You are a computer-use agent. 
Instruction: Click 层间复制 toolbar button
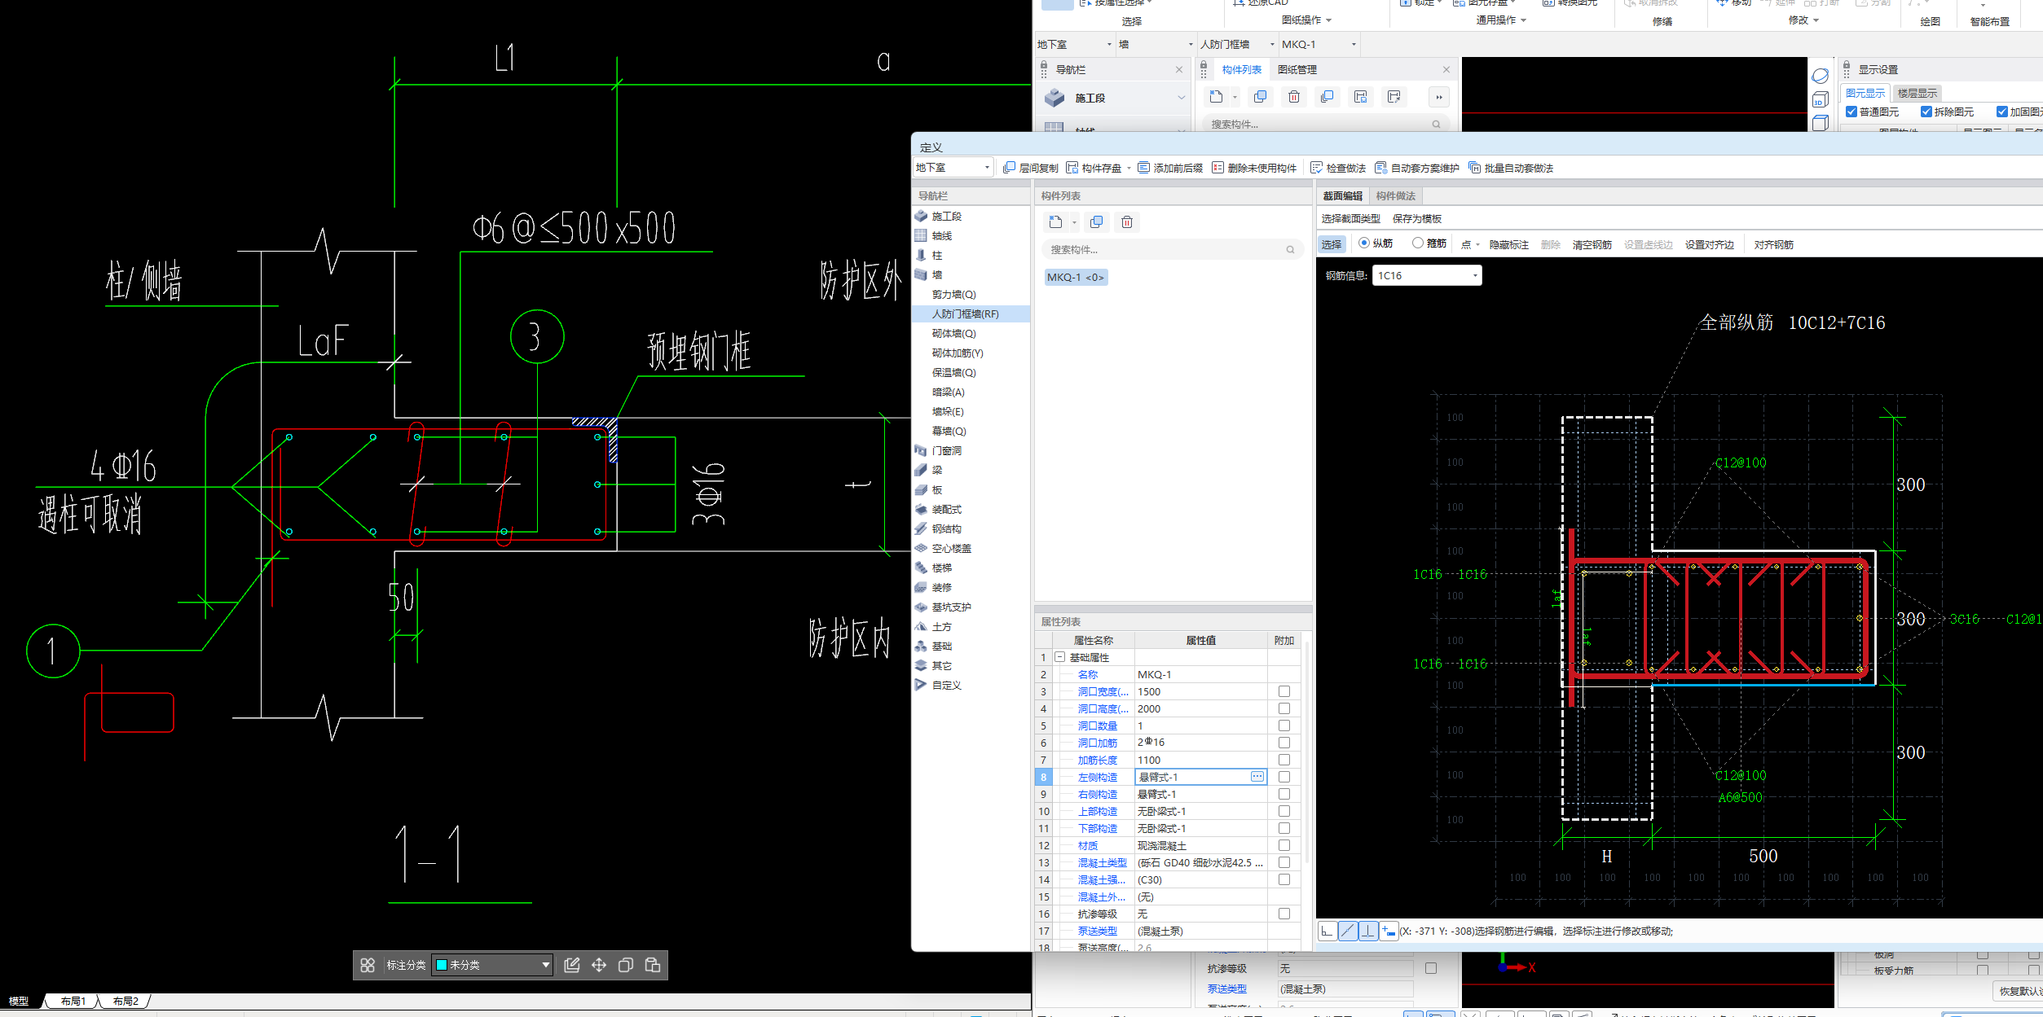click(x=1031, y=168)
